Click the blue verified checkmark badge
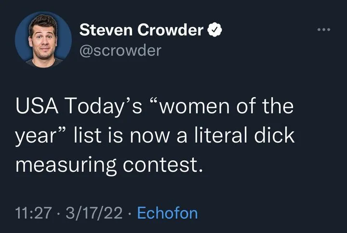Image resolution: width=347 pixels, height=233 pixels. 214,30
